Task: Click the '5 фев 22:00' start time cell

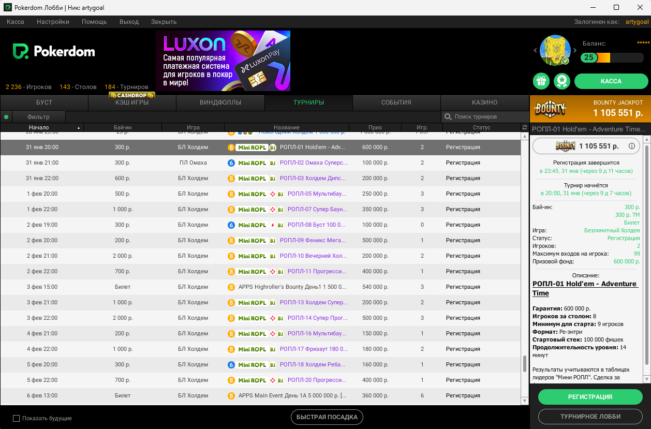Action: [42, 380]
